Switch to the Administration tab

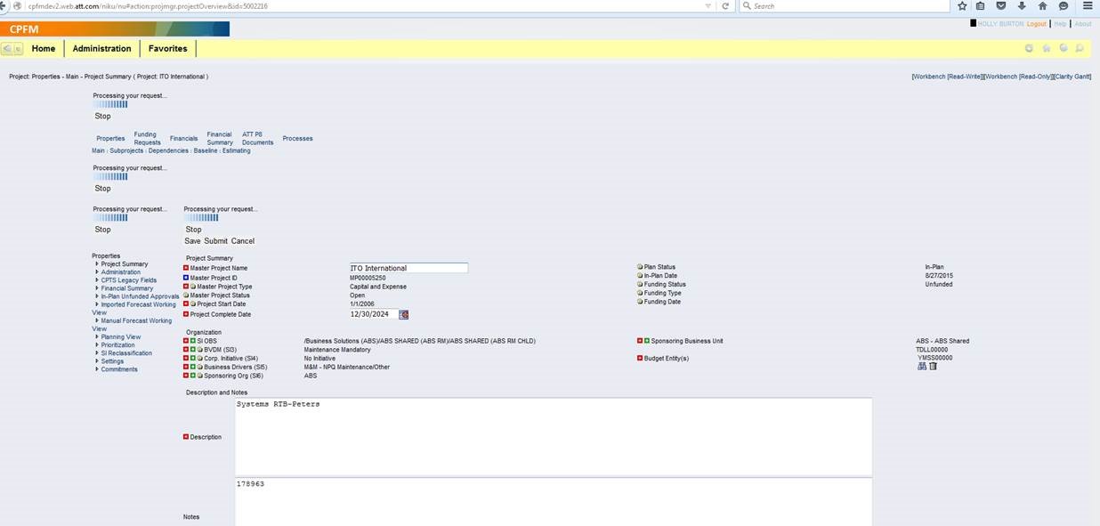[101, 49]
